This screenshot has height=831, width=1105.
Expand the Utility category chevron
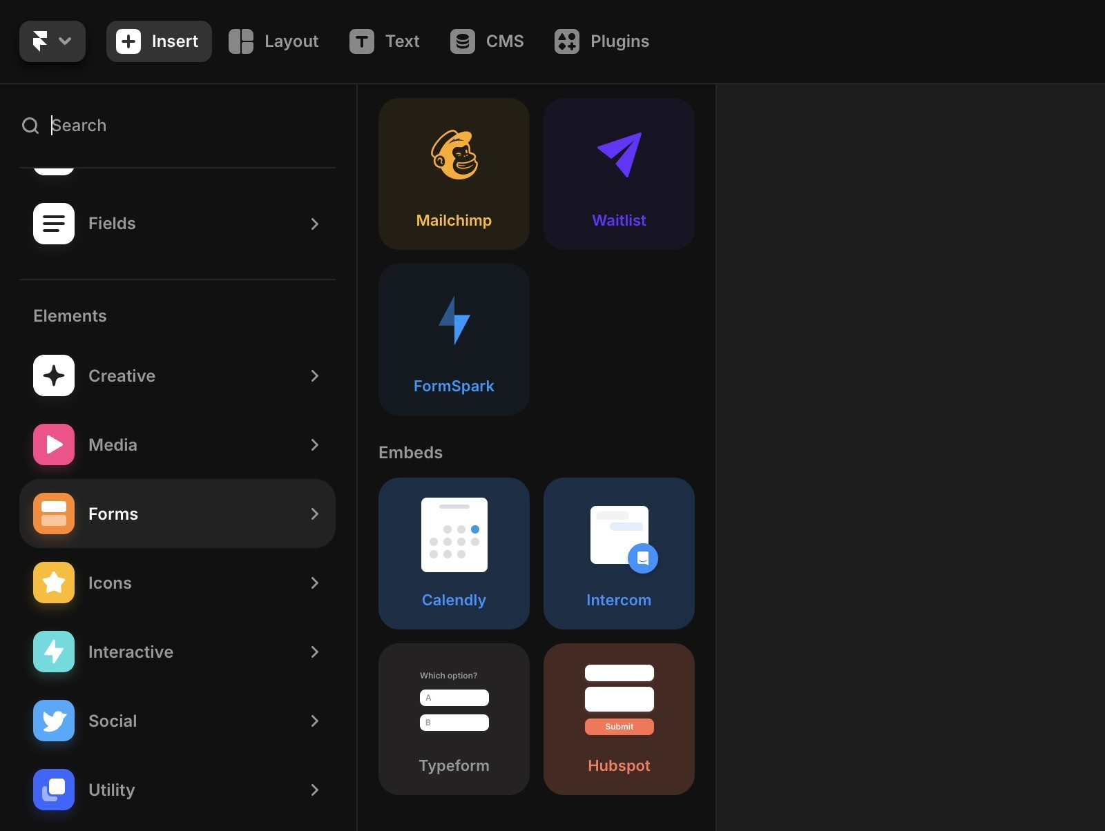click(315, 790)
